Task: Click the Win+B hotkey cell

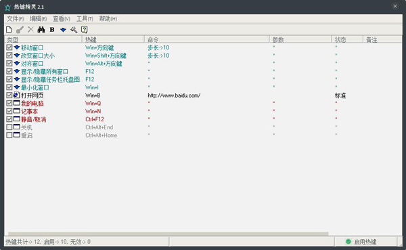Action: 93,96
